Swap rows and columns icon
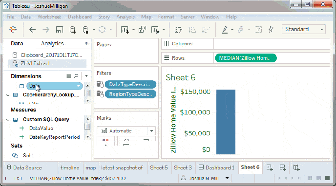 click(178, 30)
